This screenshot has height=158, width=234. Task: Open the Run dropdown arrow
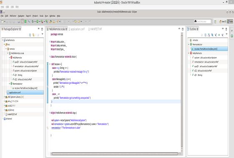point(40,22)
